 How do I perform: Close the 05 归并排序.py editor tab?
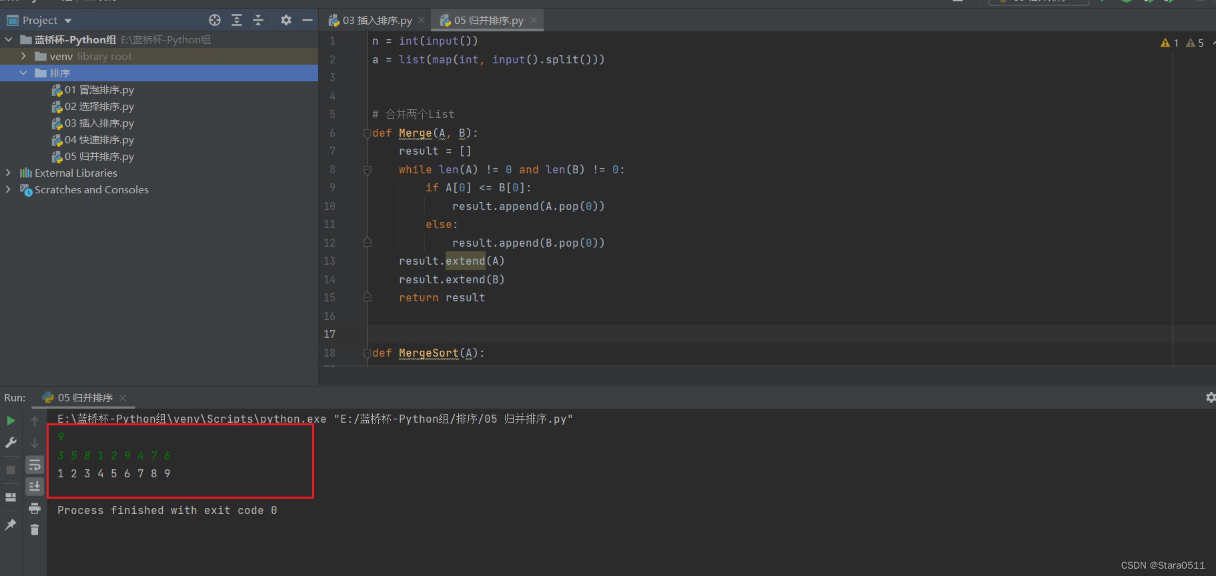[534, 21]
